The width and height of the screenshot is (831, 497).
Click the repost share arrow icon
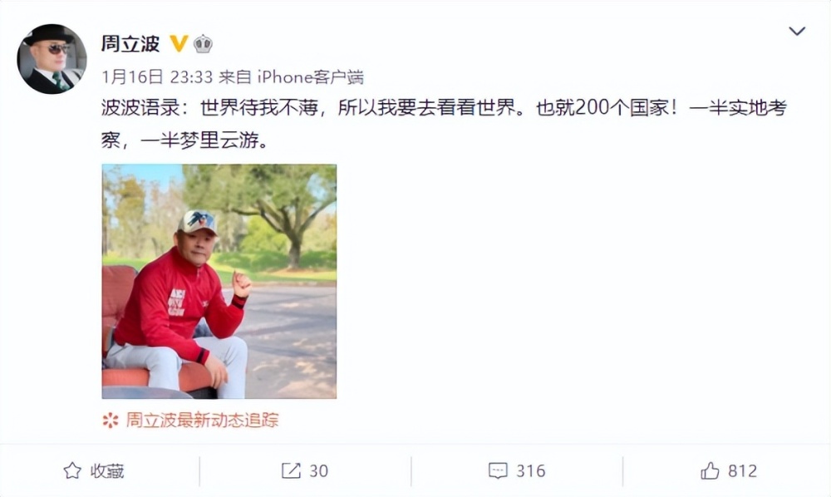tap(290, 470)
